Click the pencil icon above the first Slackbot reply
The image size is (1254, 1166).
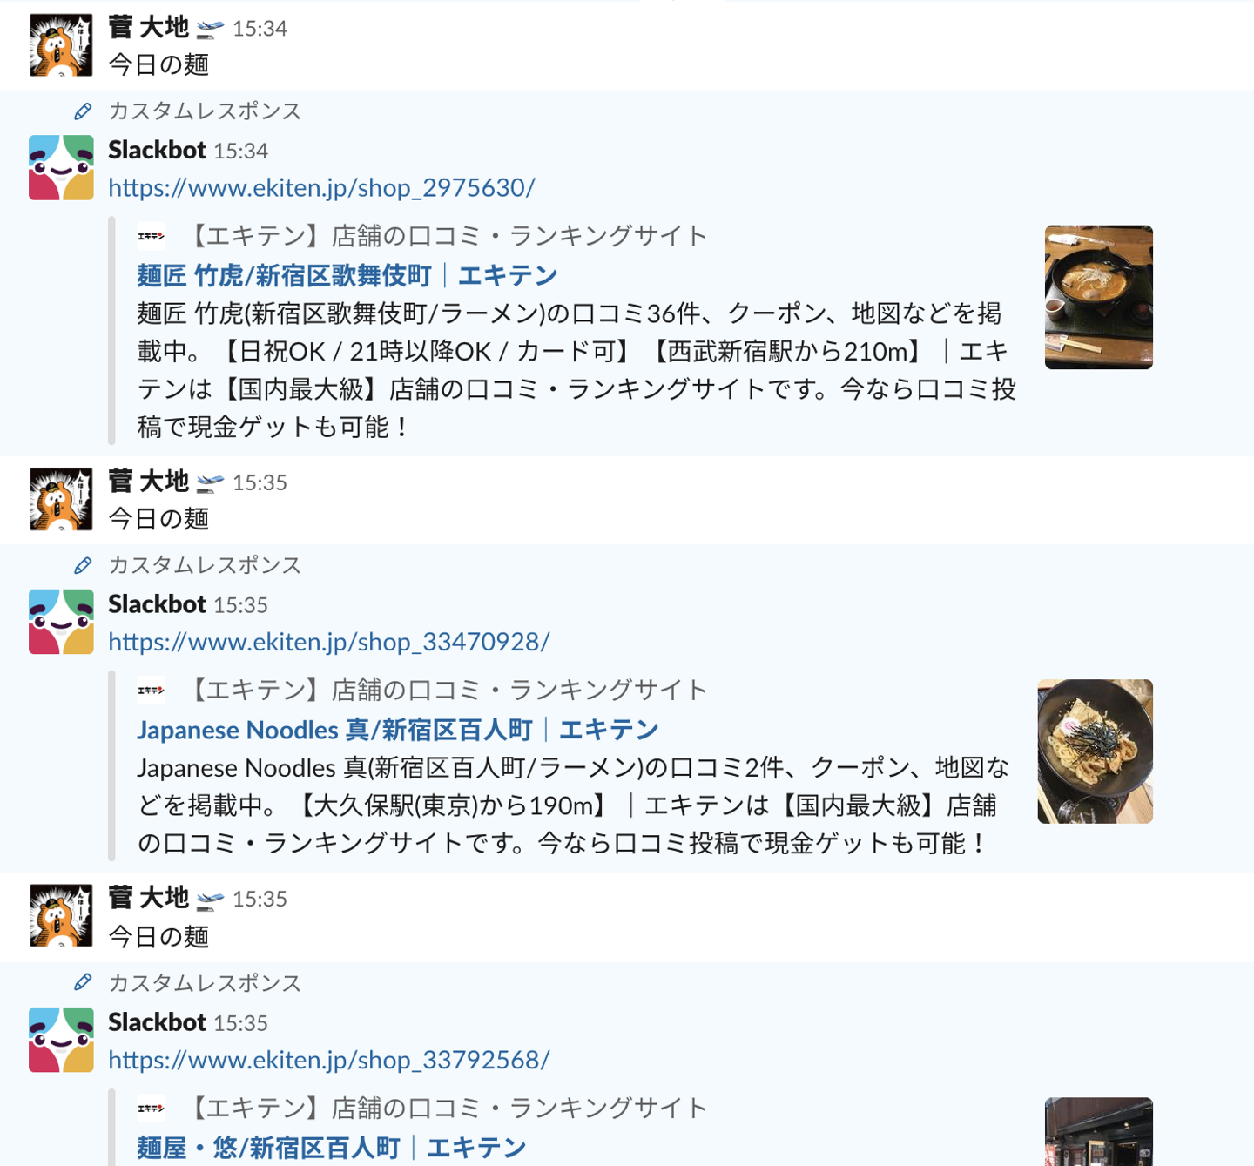(83, 111)
